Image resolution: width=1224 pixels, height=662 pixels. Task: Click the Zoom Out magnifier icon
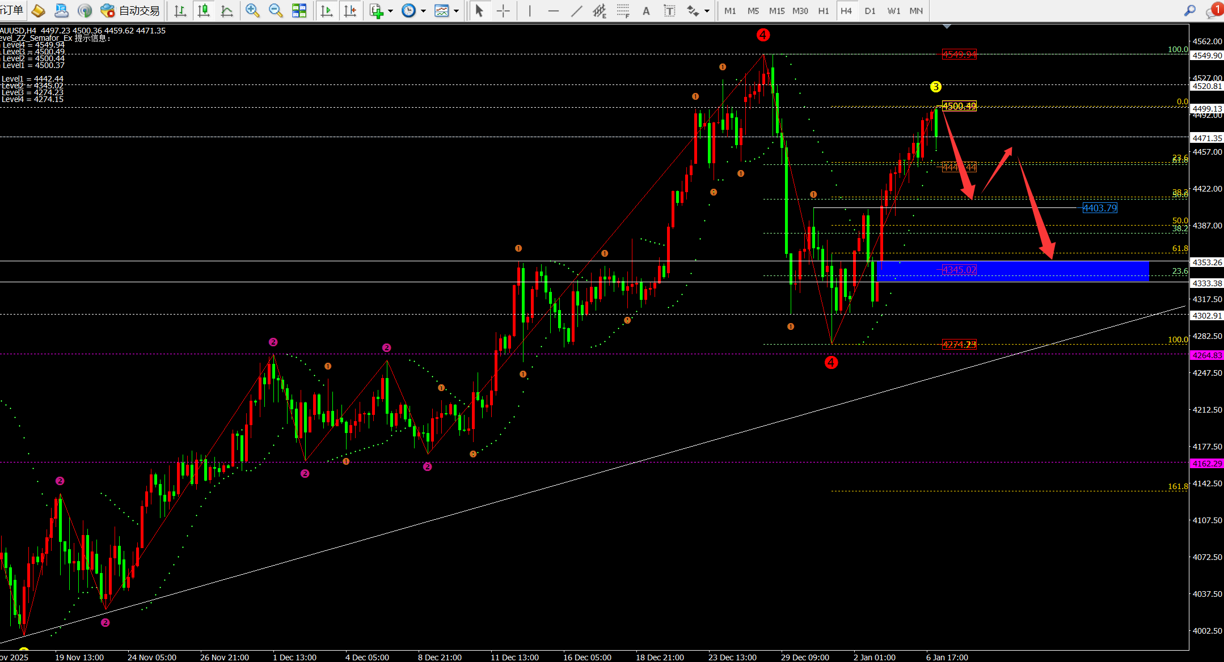pyautogui.click(x=276, y=11)
